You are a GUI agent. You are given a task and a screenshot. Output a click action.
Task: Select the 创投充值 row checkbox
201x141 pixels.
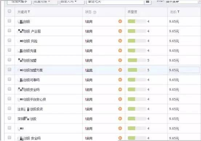[9, 50]
